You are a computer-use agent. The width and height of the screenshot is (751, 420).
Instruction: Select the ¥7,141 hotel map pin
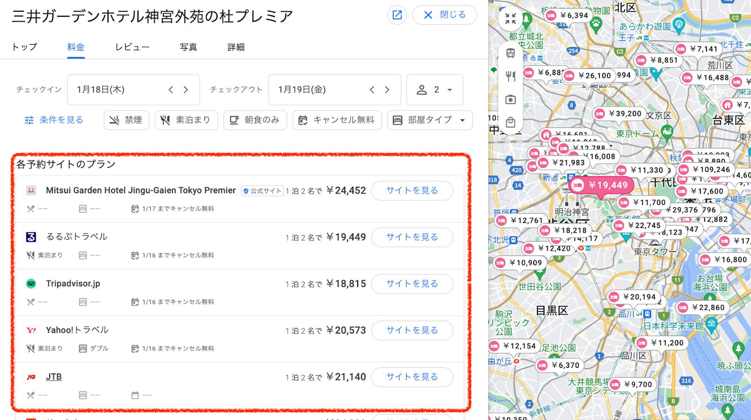point(697,49)
